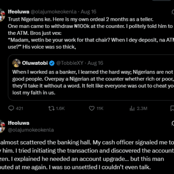Click the icon at right of first tweet header

tap(173, 12)
